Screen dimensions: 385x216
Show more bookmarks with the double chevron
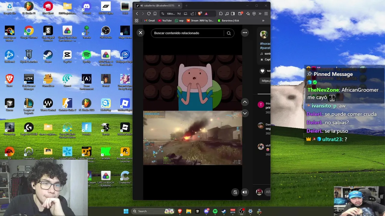click(x=263, y=21)
